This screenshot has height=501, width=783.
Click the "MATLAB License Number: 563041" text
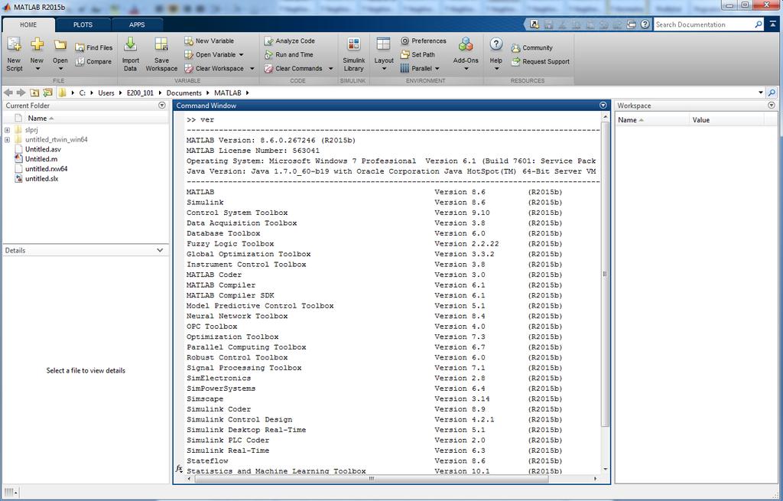(x=252, y=151)
